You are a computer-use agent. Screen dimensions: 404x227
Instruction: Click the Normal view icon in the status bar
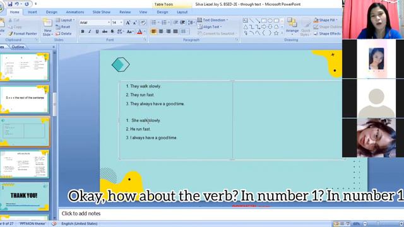click(336, 224)
